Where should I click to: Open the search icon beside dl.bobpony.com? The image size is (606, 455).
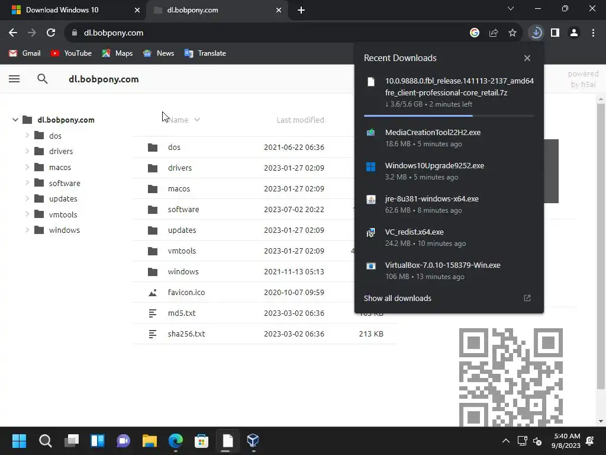click(x=43, y=79)
